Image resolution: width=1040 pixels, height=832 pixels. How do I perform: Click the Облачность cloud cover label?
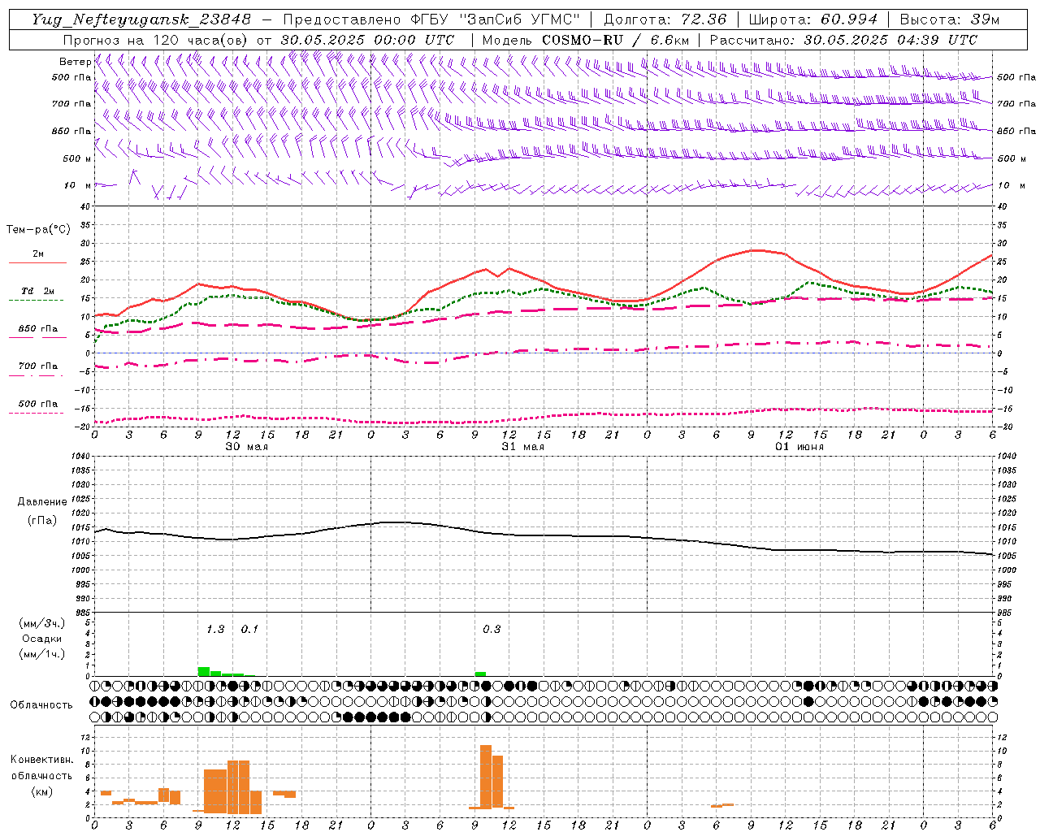coord(41,704)
